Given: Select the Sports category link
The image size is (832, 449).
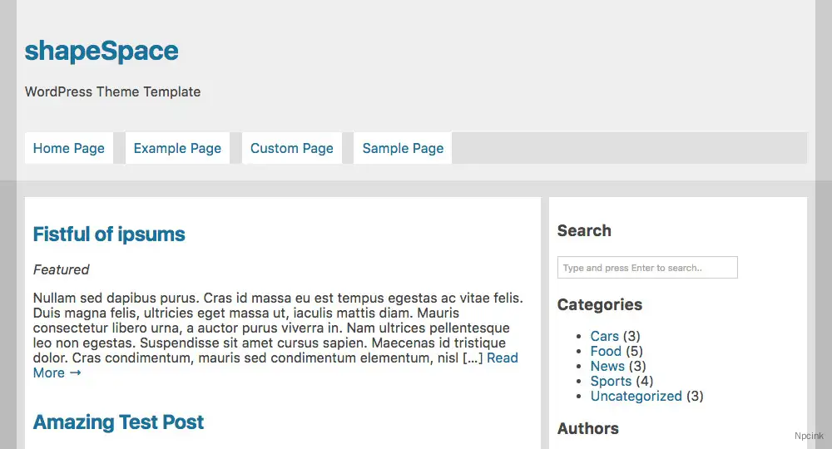Looking at the screenshot, I should [611, 381].
